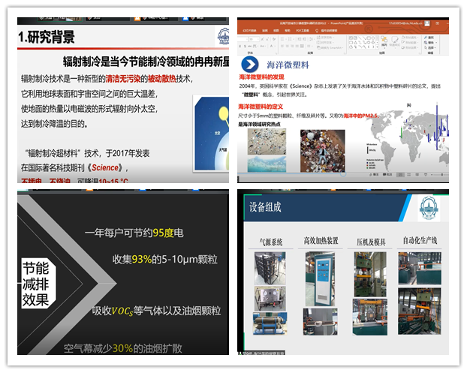Screen dimensions: 467x373
Task: Toggle text shadow formatting
Action: coord(245,46)
